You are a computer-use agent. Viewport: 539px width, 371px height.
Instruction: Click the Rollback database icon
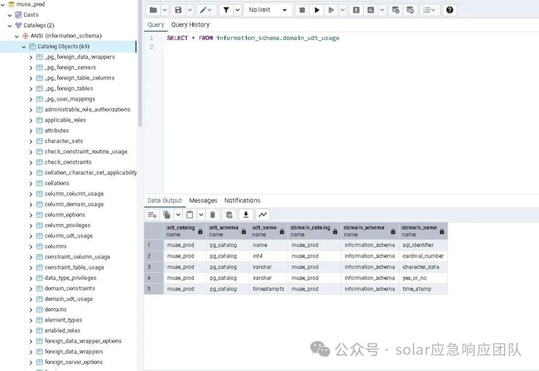(x=410, y=10)
